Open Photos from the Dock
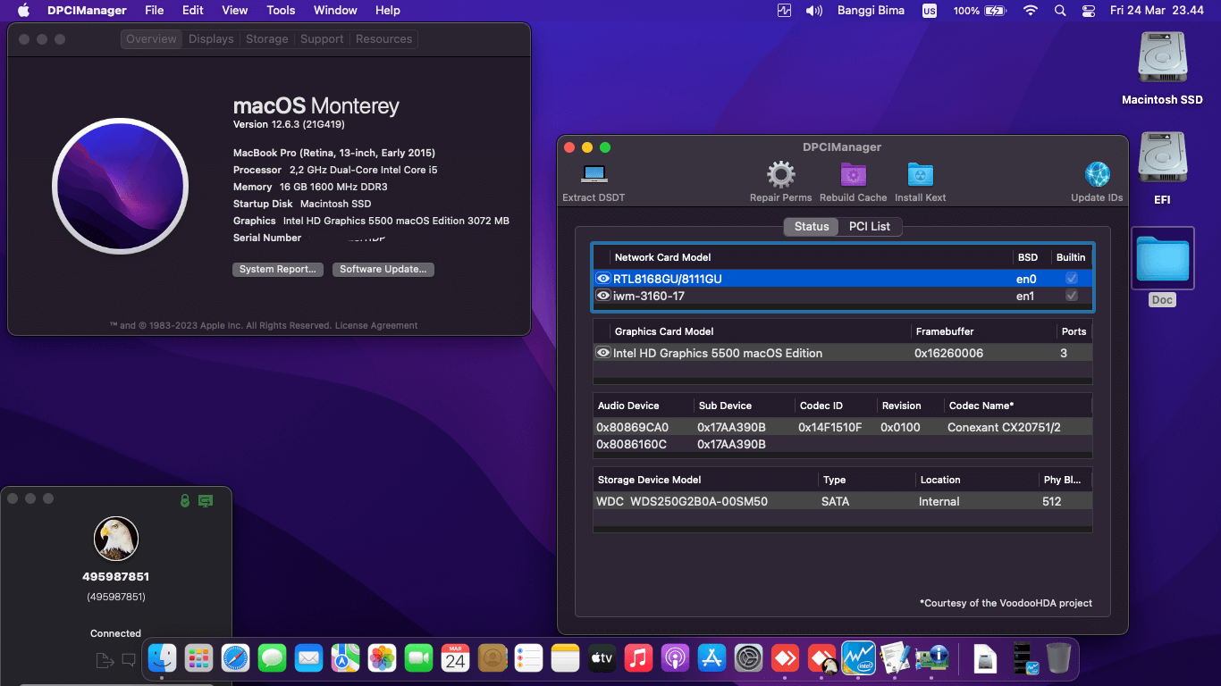 point(382,659)
